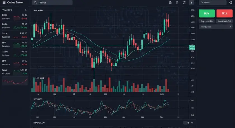Open the red line chart below the watchlist

pos(15,81)
